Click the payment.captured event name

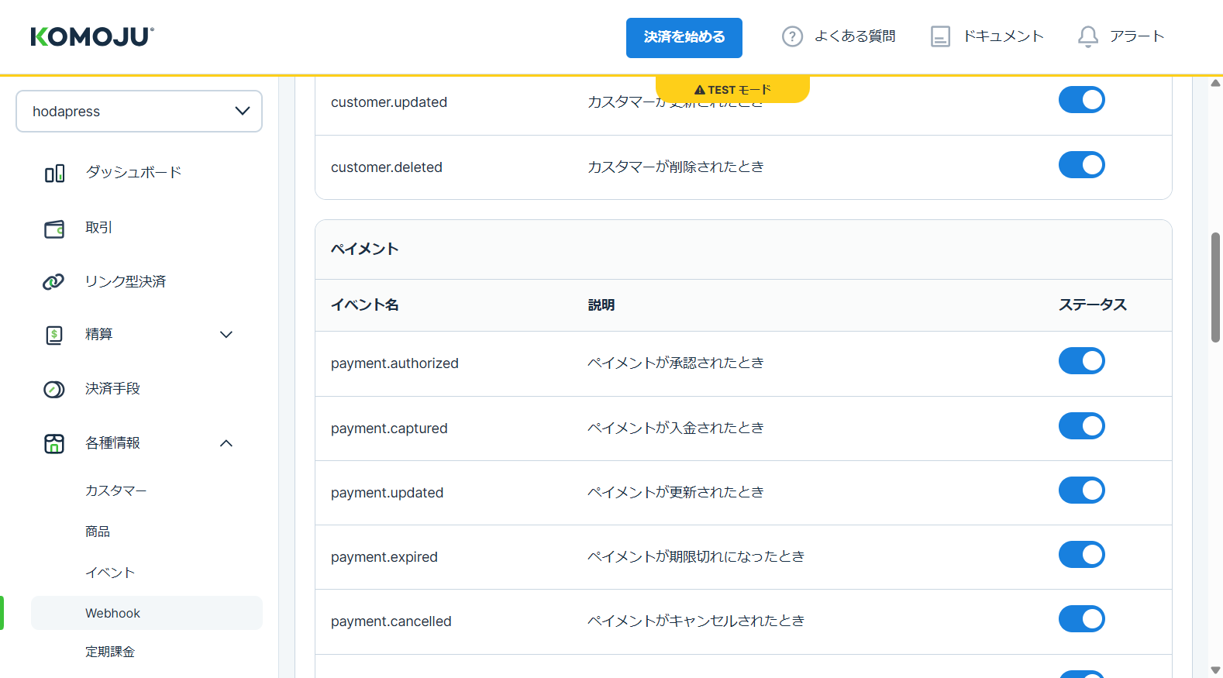pyautogui.click(x=389, y=428)
